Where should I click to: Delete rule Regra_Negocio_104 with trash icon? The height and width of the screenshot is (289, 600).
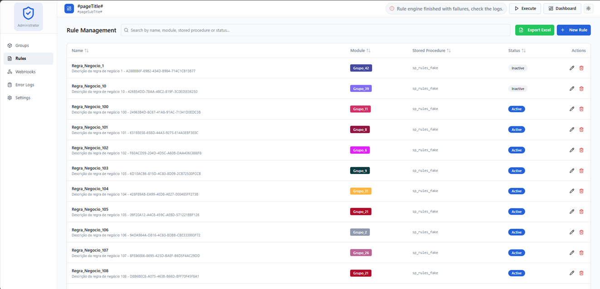(x=581, y=191)
